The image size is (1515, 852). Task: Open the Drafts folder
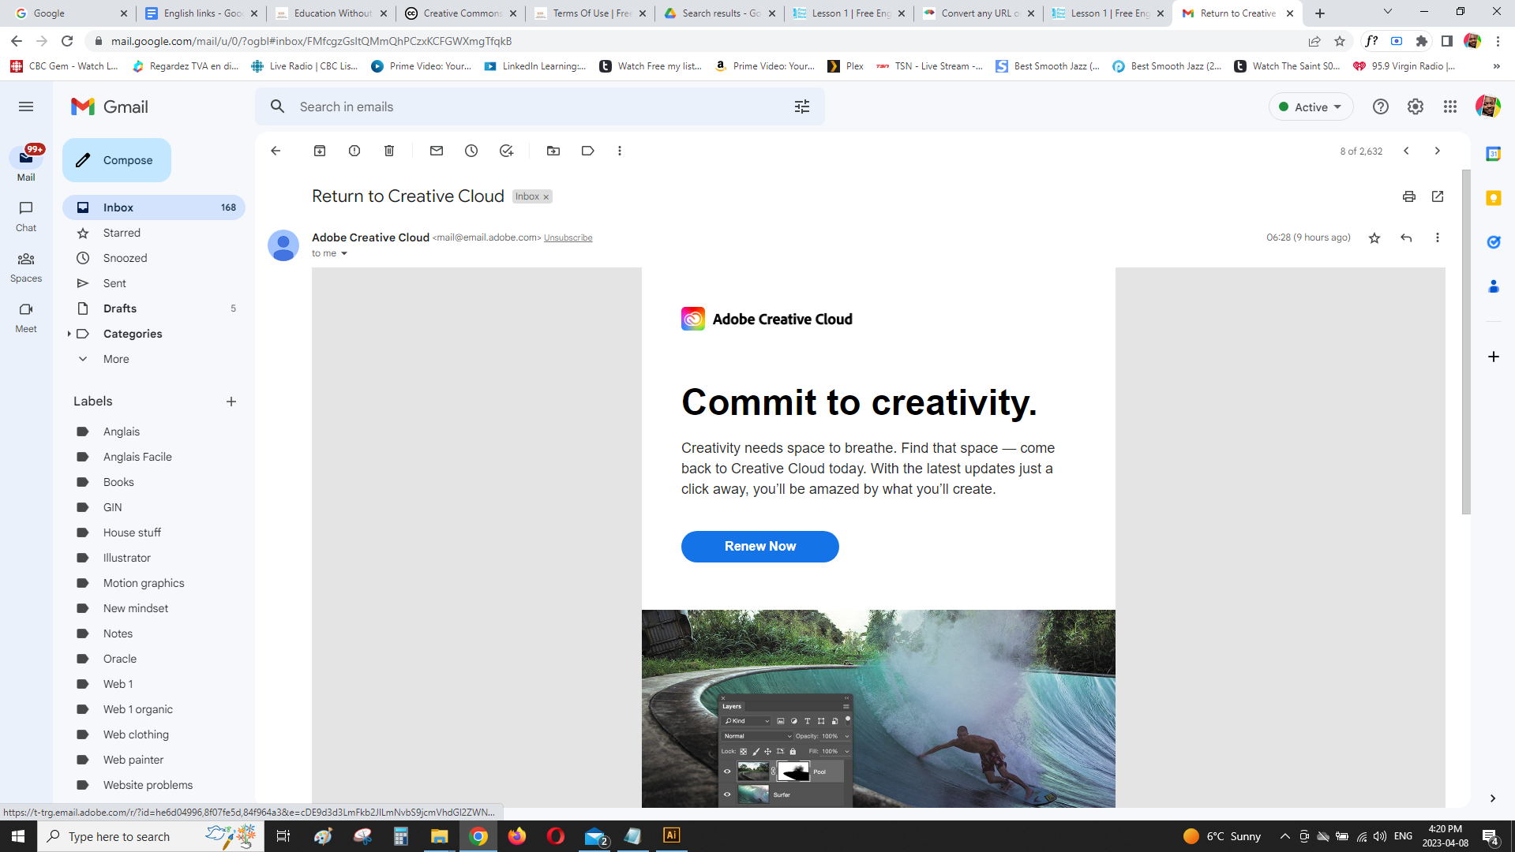pos(120,308)
